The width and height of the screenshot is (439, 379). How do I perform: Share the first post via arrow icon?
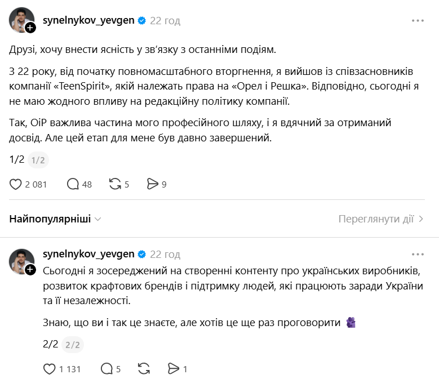pyautogui.click(x=152, y=184)
